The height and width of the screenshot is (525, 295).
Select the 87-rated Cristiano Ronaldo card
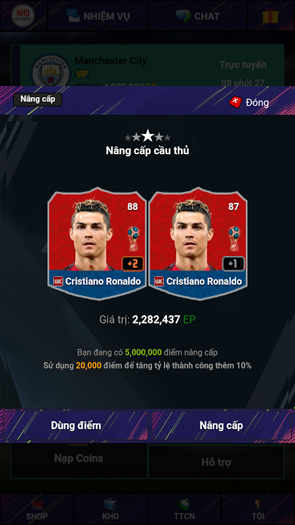[198, 243]
